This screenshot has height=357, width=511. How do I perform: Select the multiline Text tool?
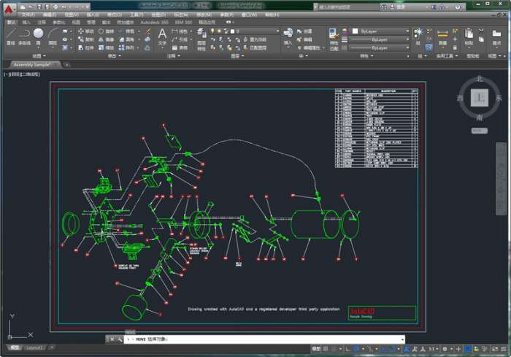162,37
